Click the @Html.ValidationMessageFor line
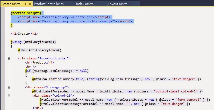214x110 pixels. click(115, 104)
